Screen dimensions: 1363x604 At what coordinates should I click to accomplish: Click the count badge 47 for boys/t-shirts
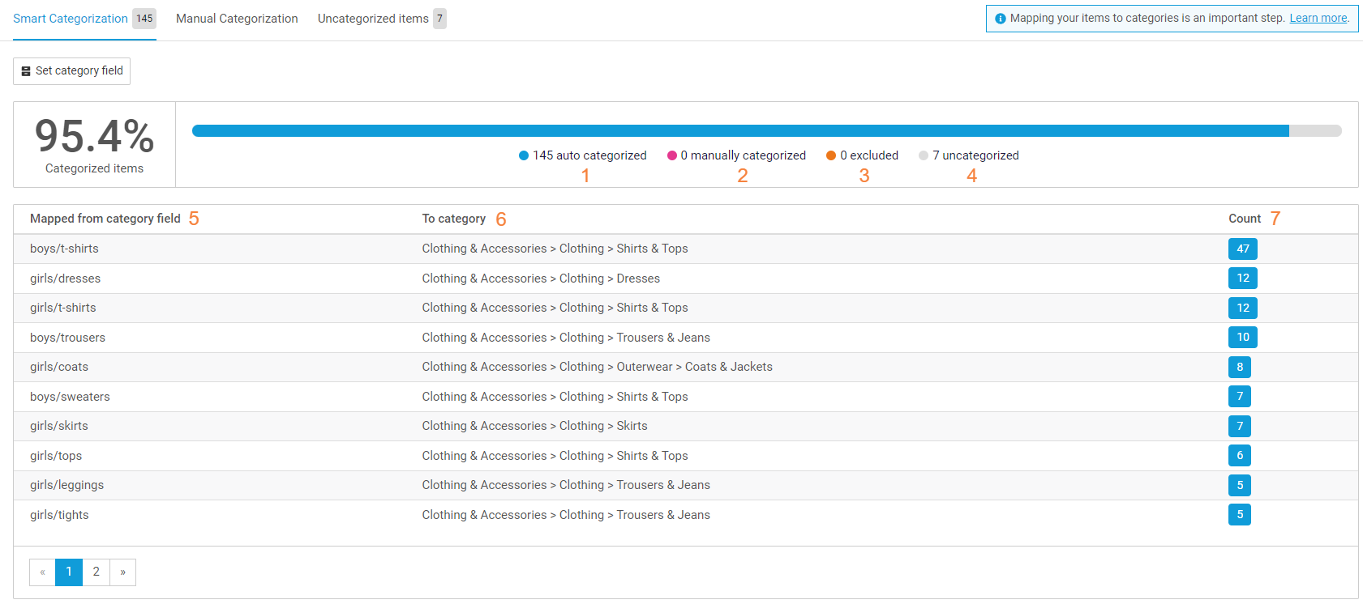pos(1243,249)
